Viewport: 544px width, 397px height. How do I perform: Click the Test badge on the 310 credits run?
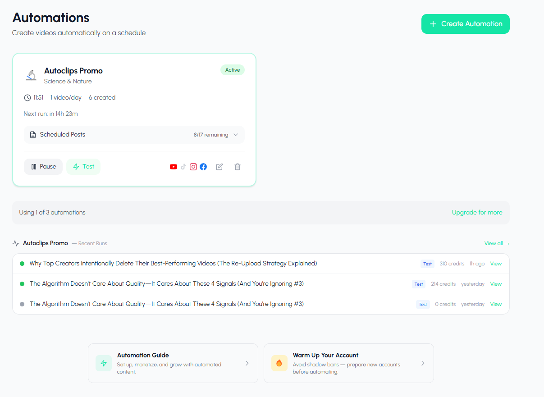(427, 264)
